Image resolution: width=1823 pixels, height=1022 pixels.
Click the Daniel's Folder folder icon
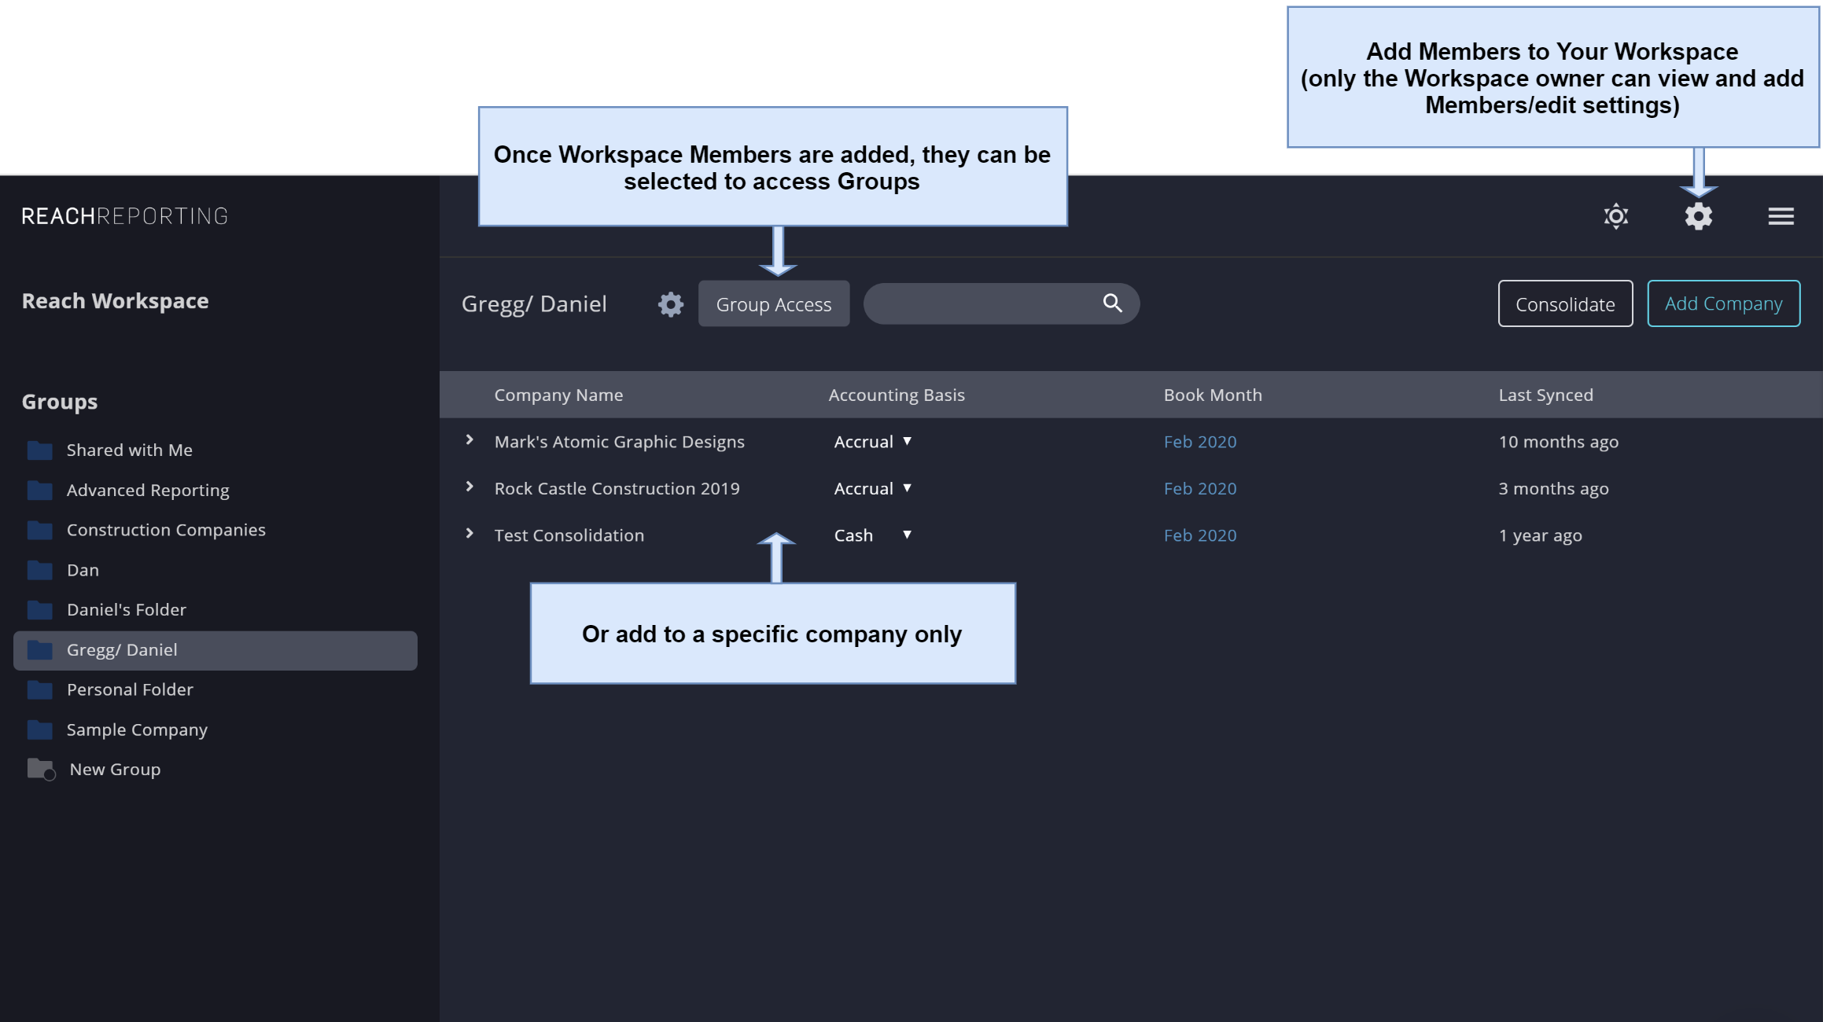[39, 609]
